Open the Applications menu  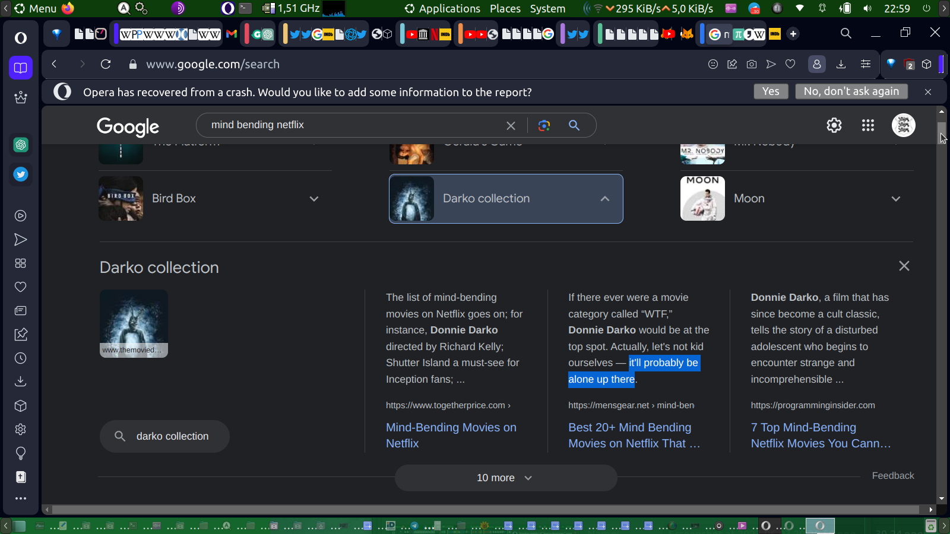pyautogui.click(x=442, y=8)
